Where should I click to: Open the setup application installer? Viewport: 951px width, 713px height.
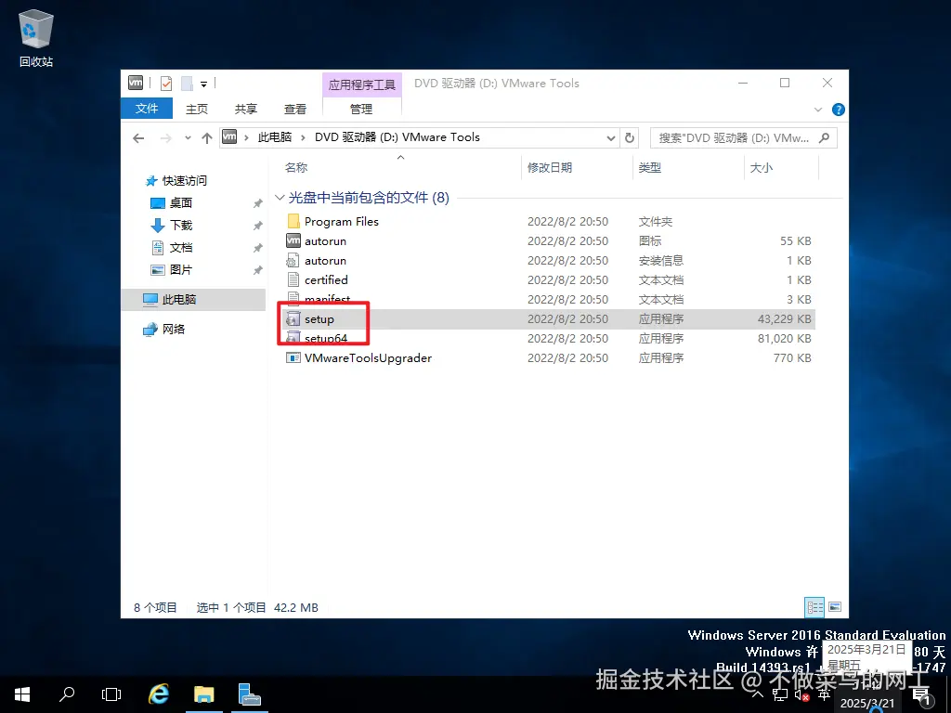point(319,318)
